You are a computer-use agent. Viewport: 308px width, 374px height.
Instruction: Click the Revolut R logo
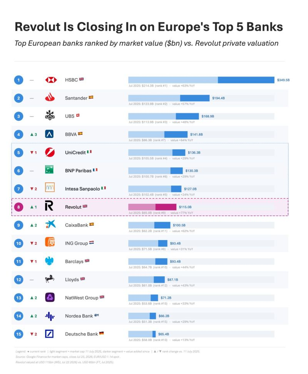coord(49,206)
